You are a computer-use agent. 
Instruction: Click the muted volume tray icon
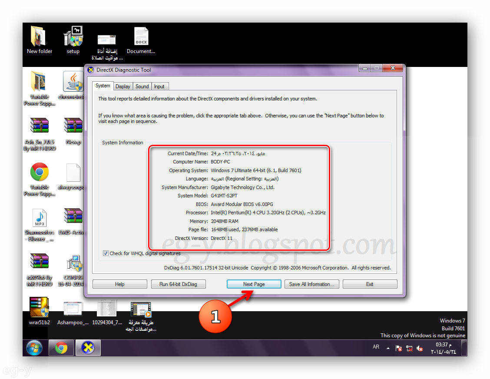click(420, 348)
